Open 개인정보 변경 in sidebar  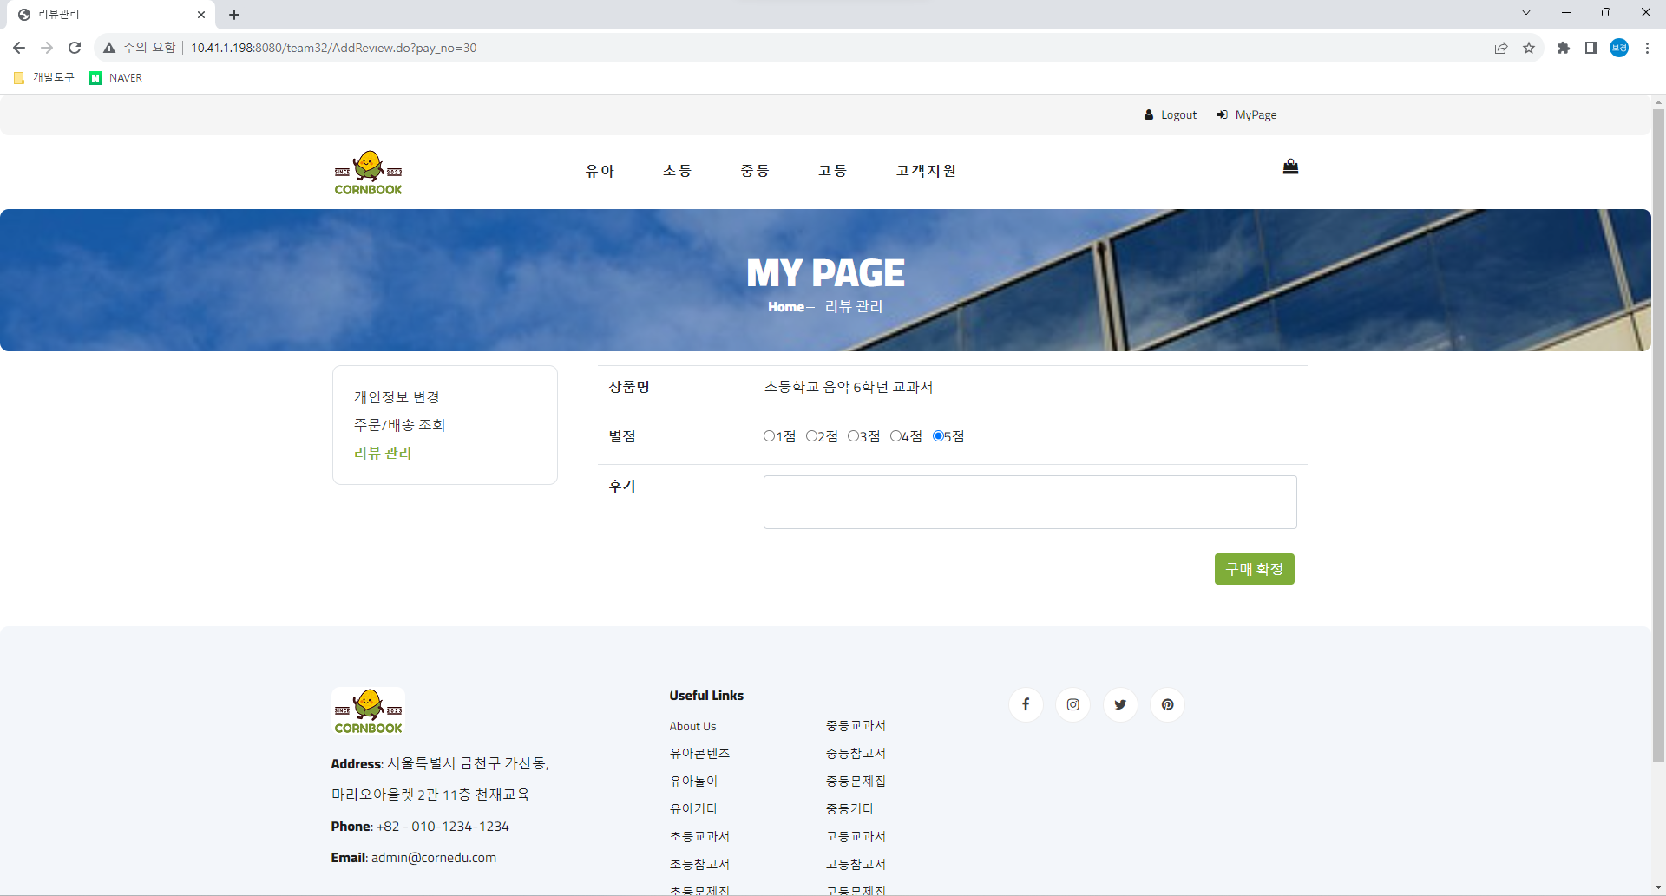coord(397,397)
